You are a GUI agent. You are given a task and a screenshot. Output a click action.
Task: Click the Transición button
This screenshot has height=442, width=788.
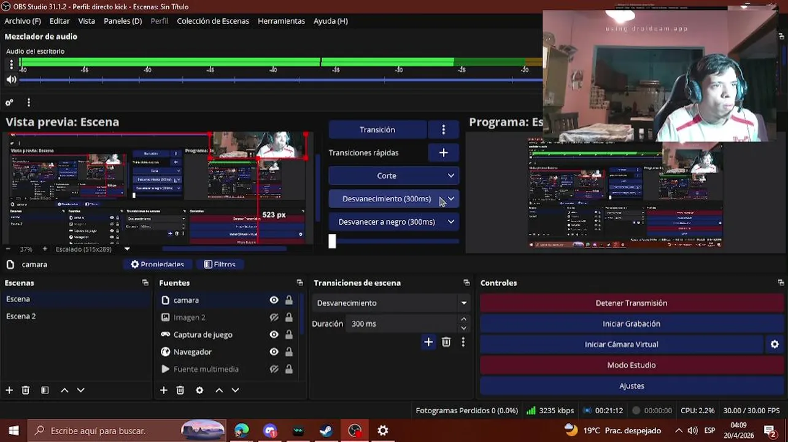point(377,130)
